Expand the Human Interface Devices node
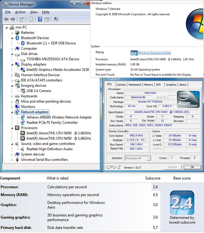This screenshot has height=233, width=204. (x=12, y=75)
